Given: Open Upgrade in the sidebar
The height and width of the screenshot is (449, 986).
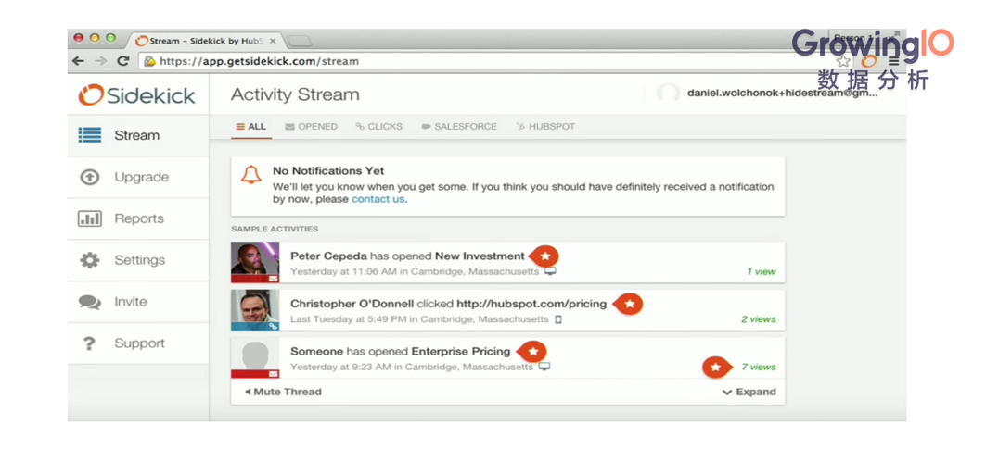Looking at the screenshot, I should pyautogui.click(x=138, y=177).
